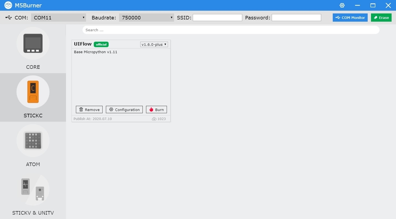Click the firmware Search box

(x=231, y=30)
